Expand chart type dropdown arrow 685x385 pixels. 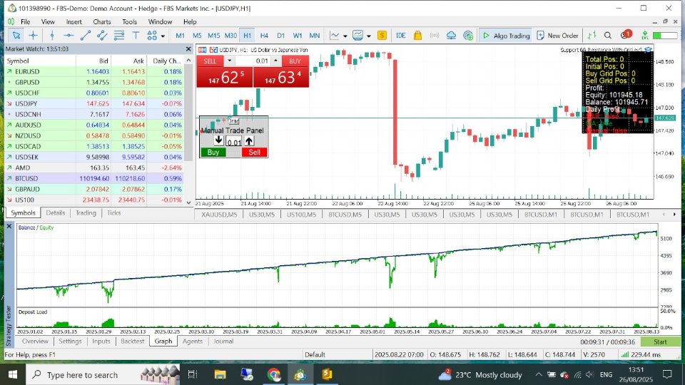pos(345,36)
